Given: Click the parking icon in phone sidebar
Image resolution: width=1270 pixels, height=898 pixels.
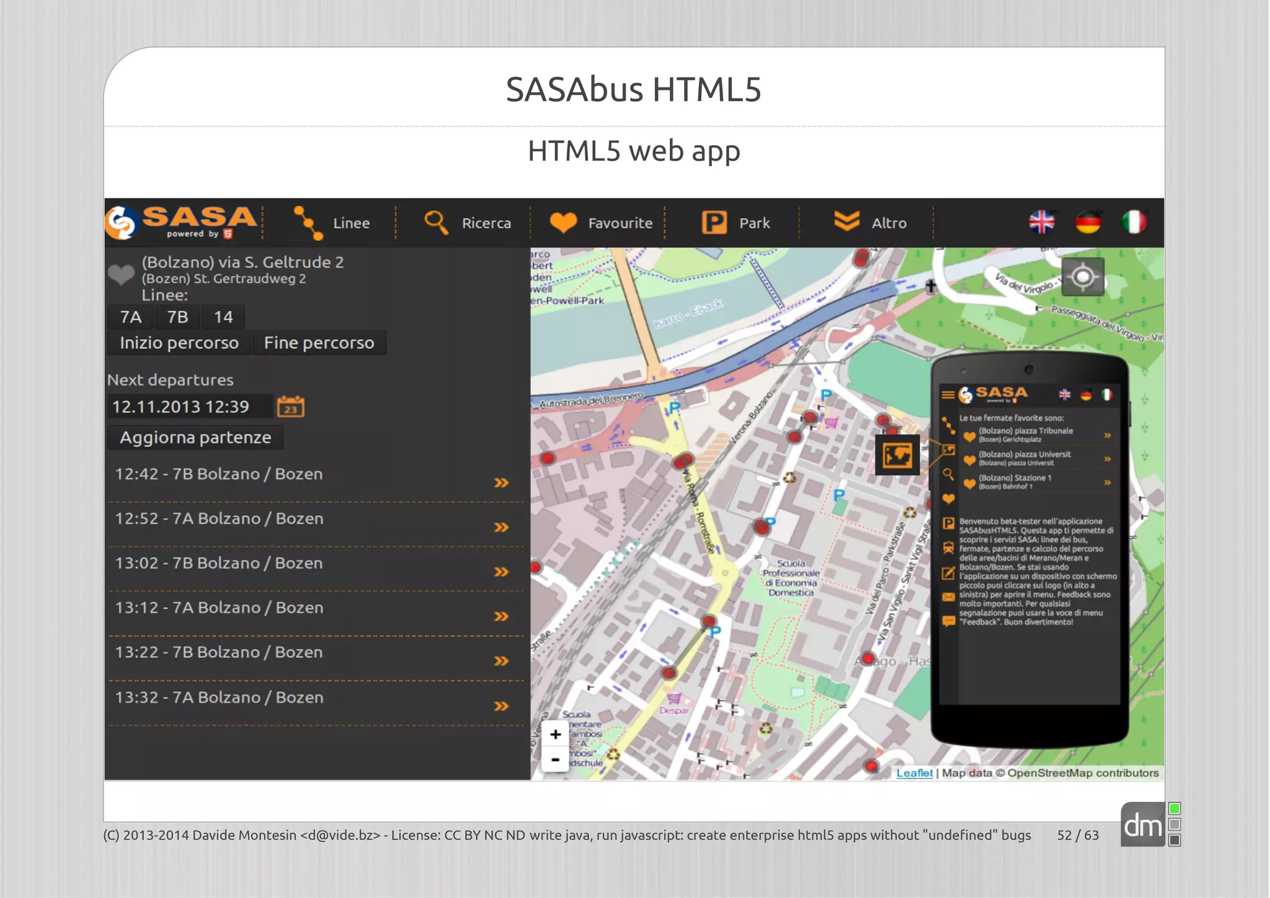Looking at the screenshot, I should tap(948, 523).
